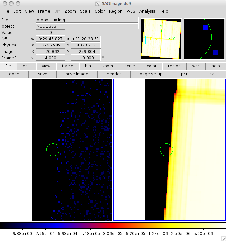
Task: Click the red close window button
Action: 4,3
